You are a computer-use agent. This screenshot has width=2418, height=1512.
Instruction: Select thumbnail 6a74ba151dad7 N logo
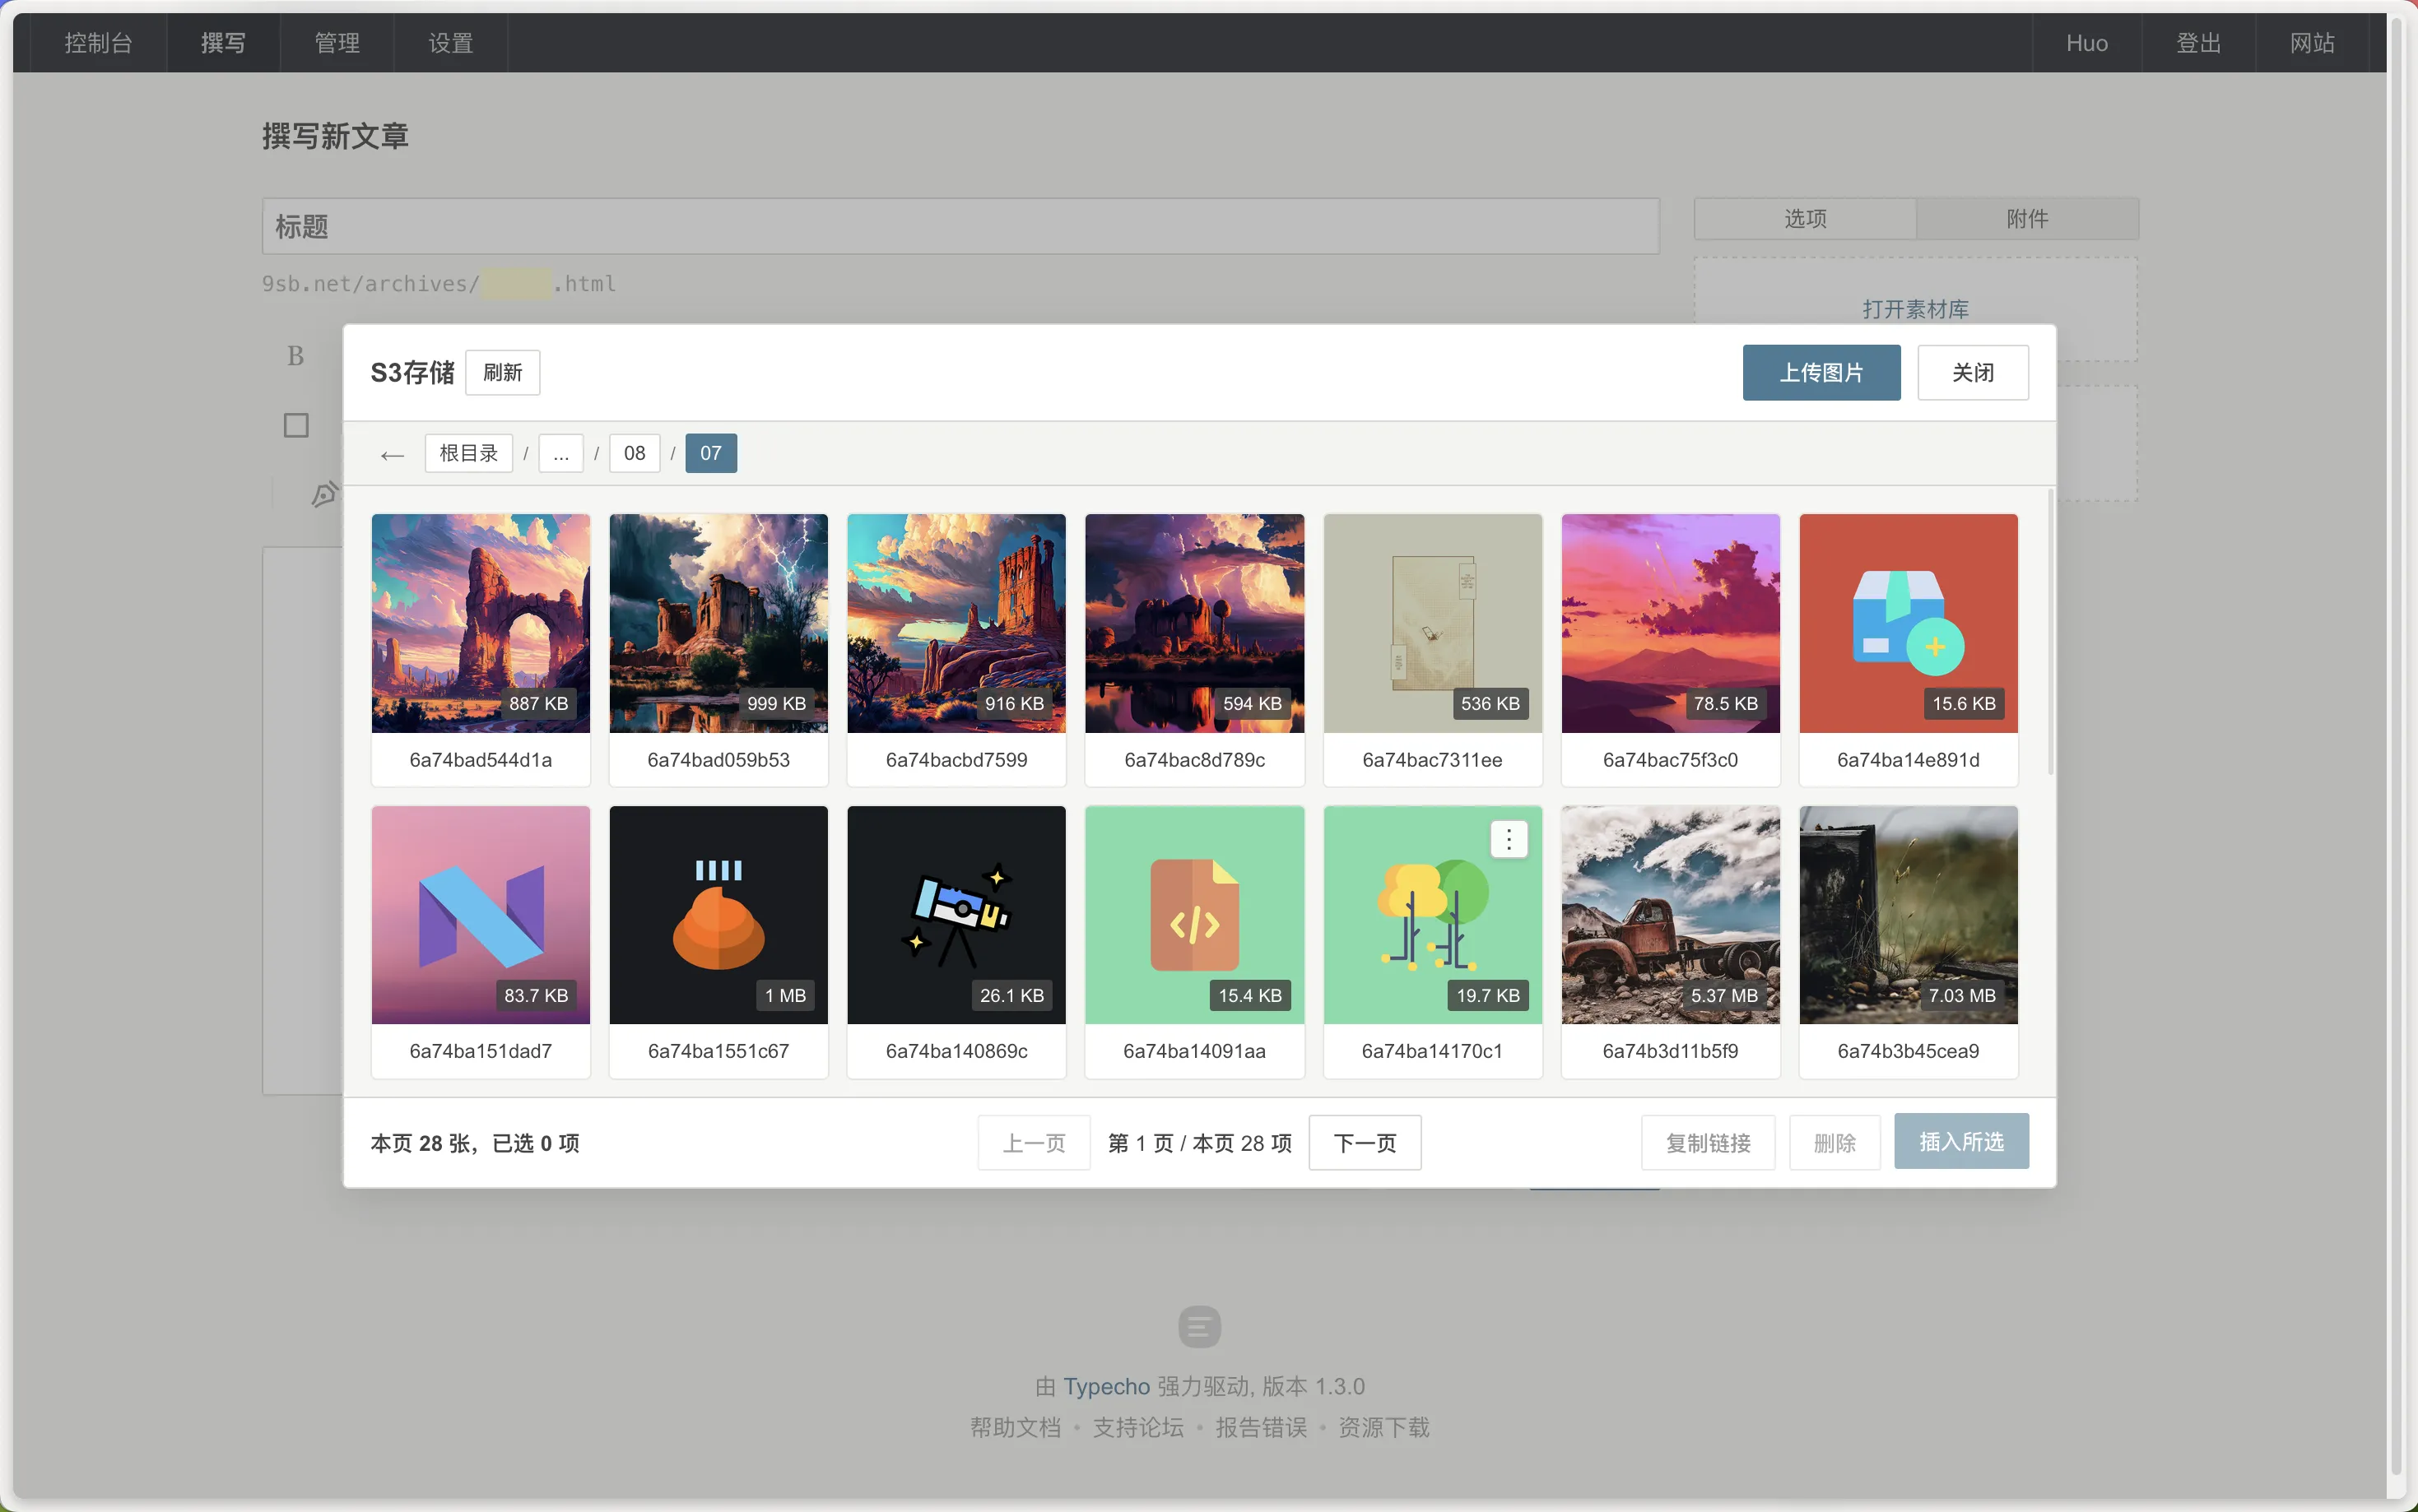(480, 915)
